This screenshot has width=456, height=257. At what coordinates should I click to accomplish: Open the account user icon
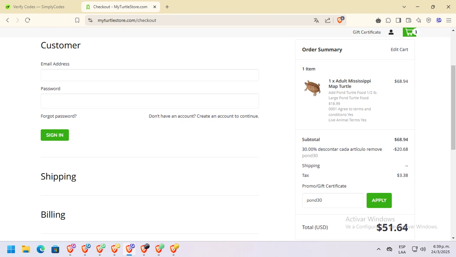(x=391, y=32)
